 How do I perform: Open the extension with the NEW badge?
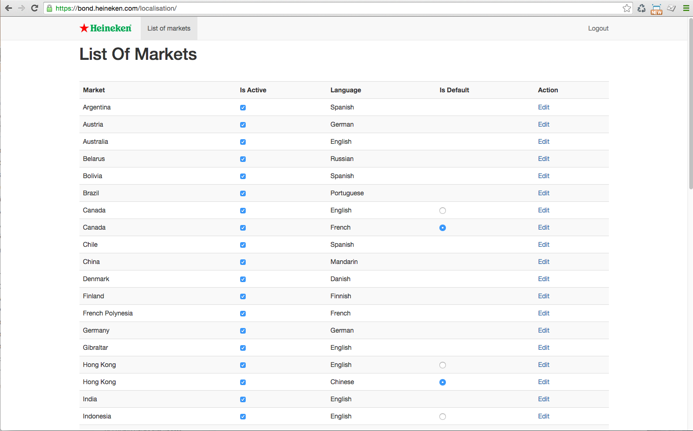point(656,9)
